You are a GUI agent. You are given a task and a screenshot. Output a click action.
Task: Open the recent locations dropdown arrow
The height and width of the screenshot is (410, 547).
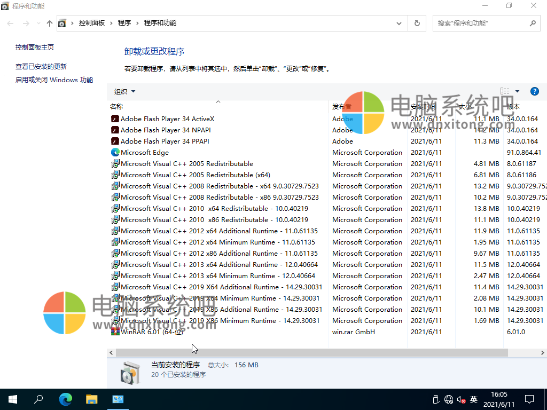(38, 23)
